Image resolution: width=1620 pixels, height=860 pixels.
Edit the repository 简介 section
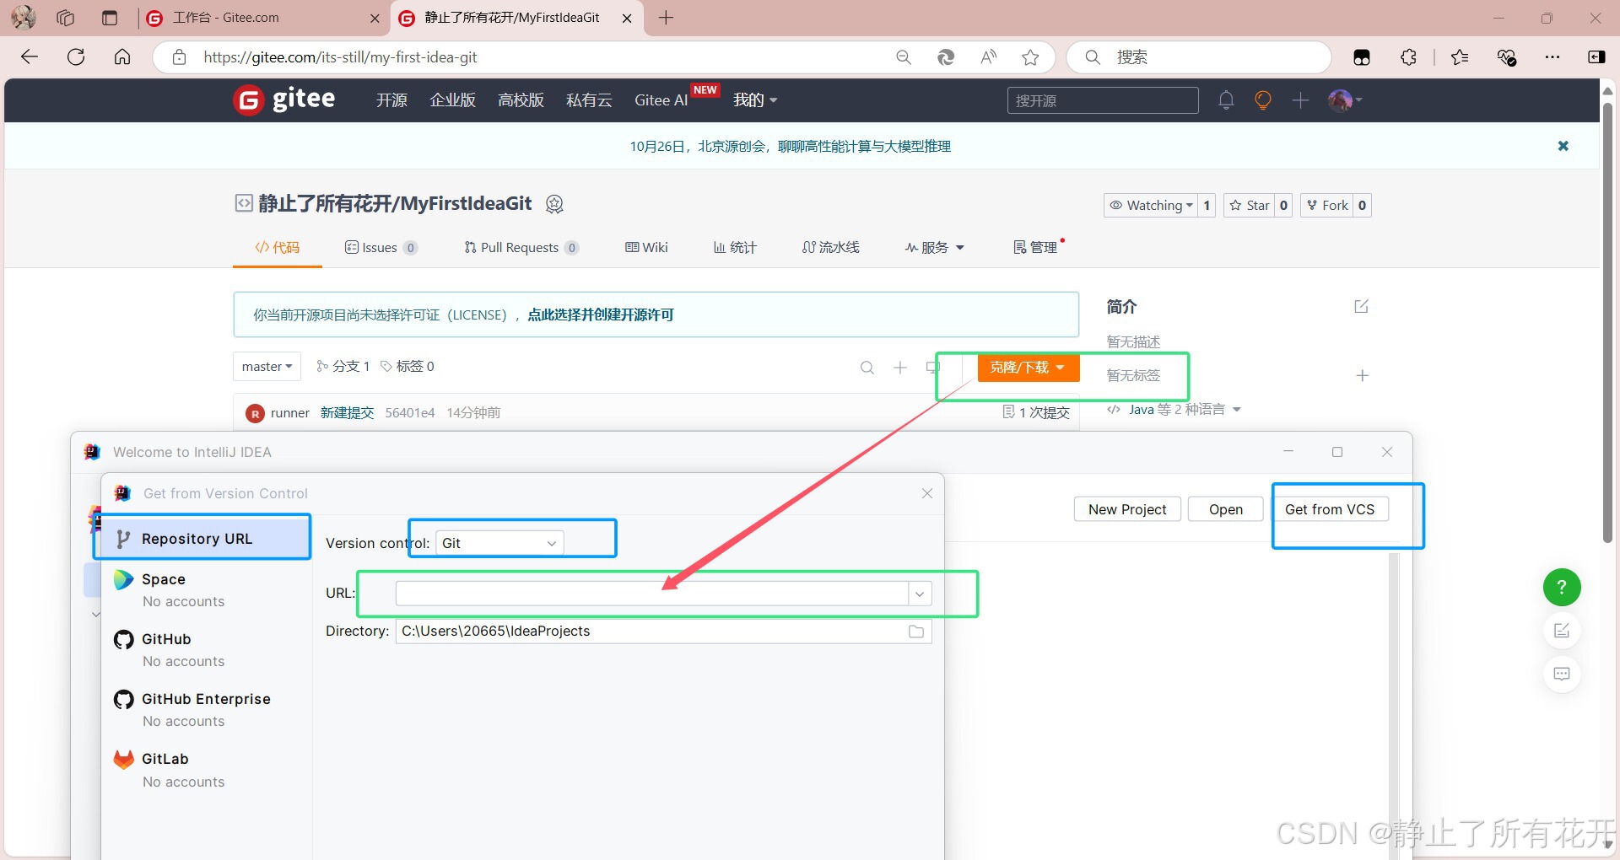1361,306
